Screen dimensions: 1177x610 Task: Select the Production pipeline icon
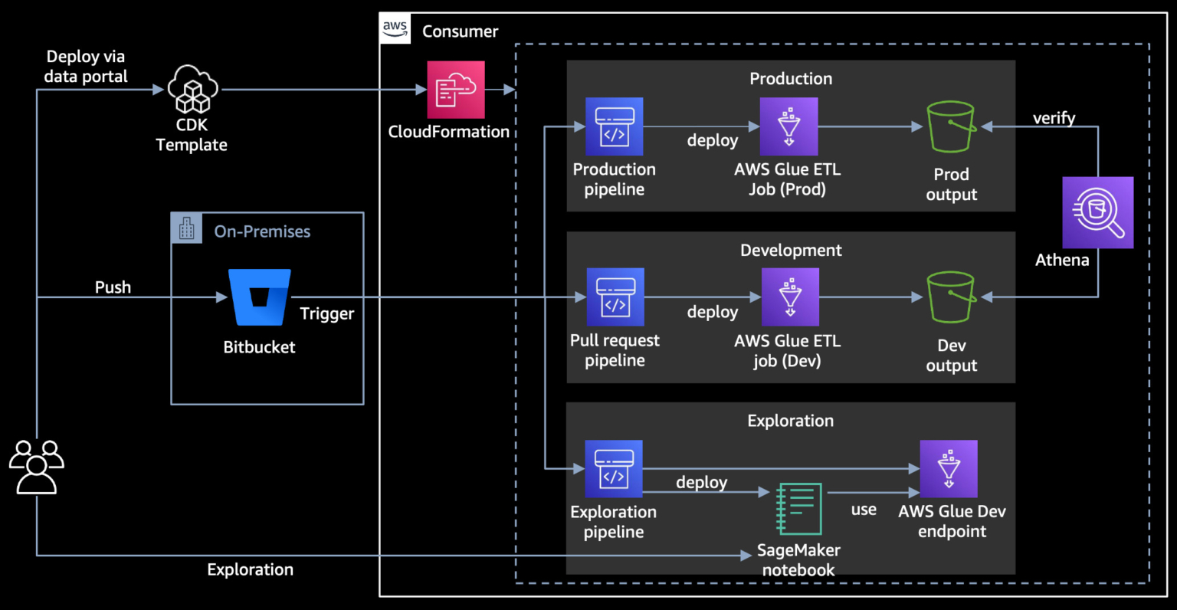click(614, 126)
